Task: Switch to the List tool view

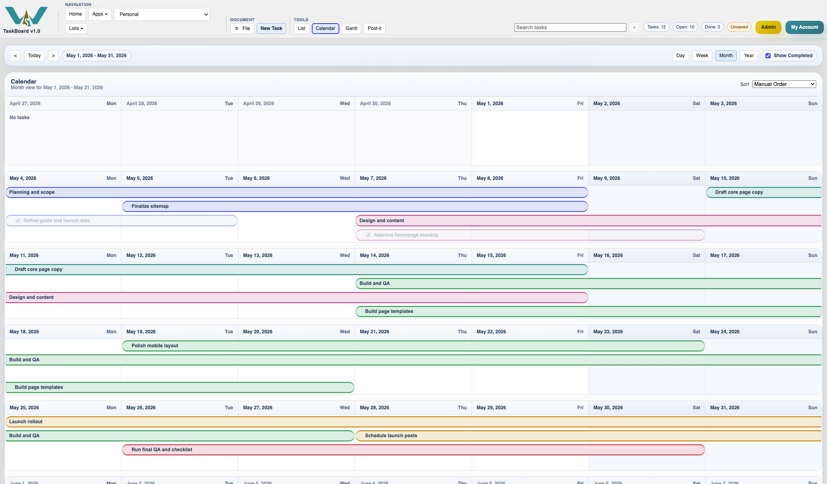Action: [301, 28]
